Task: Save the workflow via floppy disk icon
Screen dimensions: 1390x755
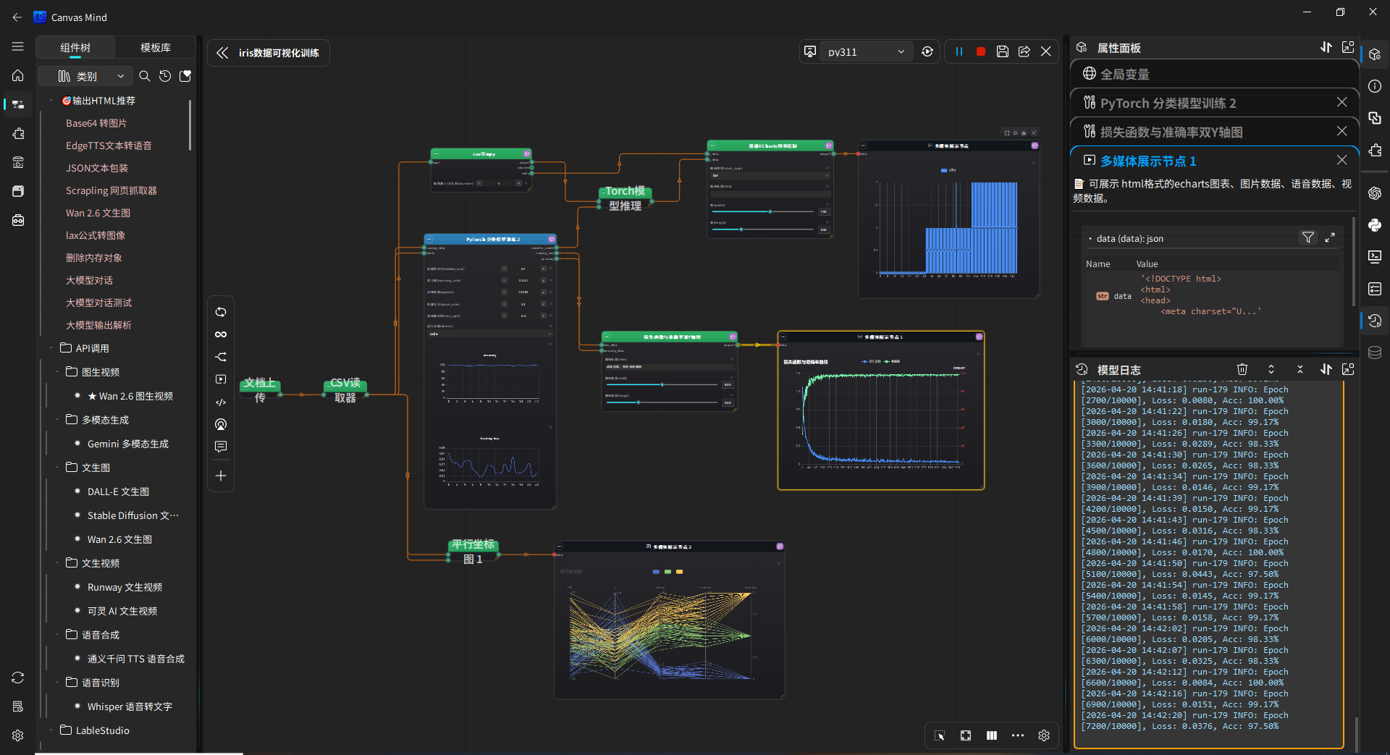Action: coord(1003,51)
